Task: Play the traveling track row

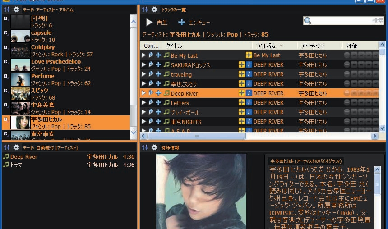Action: [x=144, y=74]
